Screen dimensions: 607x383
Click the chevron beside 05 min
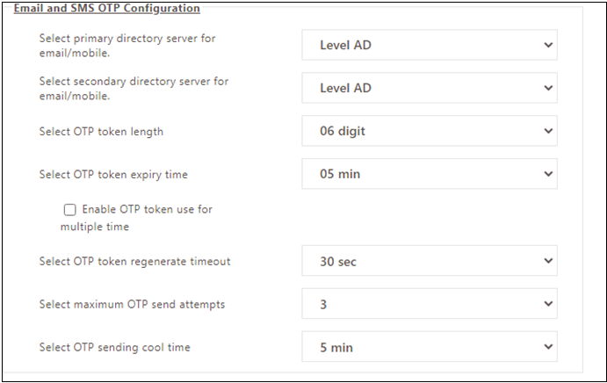pos(548,174)
